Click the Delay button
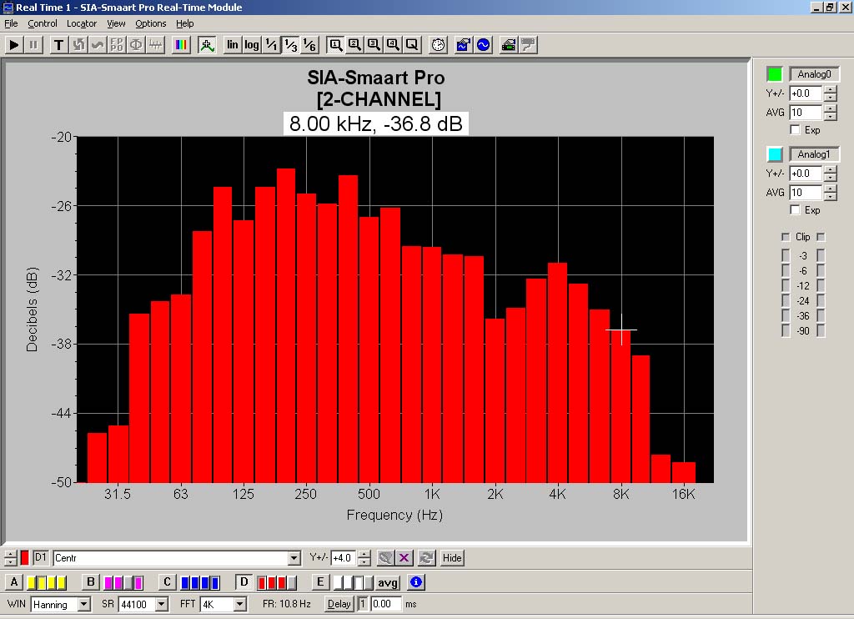The height and width of the screenshot is (619, 854). [x=339, y=604]
